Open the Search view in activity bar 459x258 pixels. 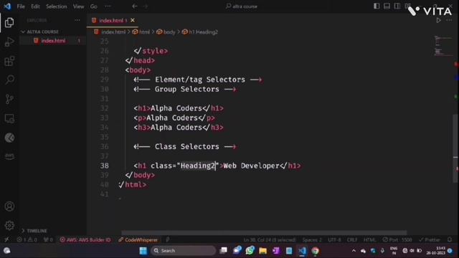tap(9, 80)
